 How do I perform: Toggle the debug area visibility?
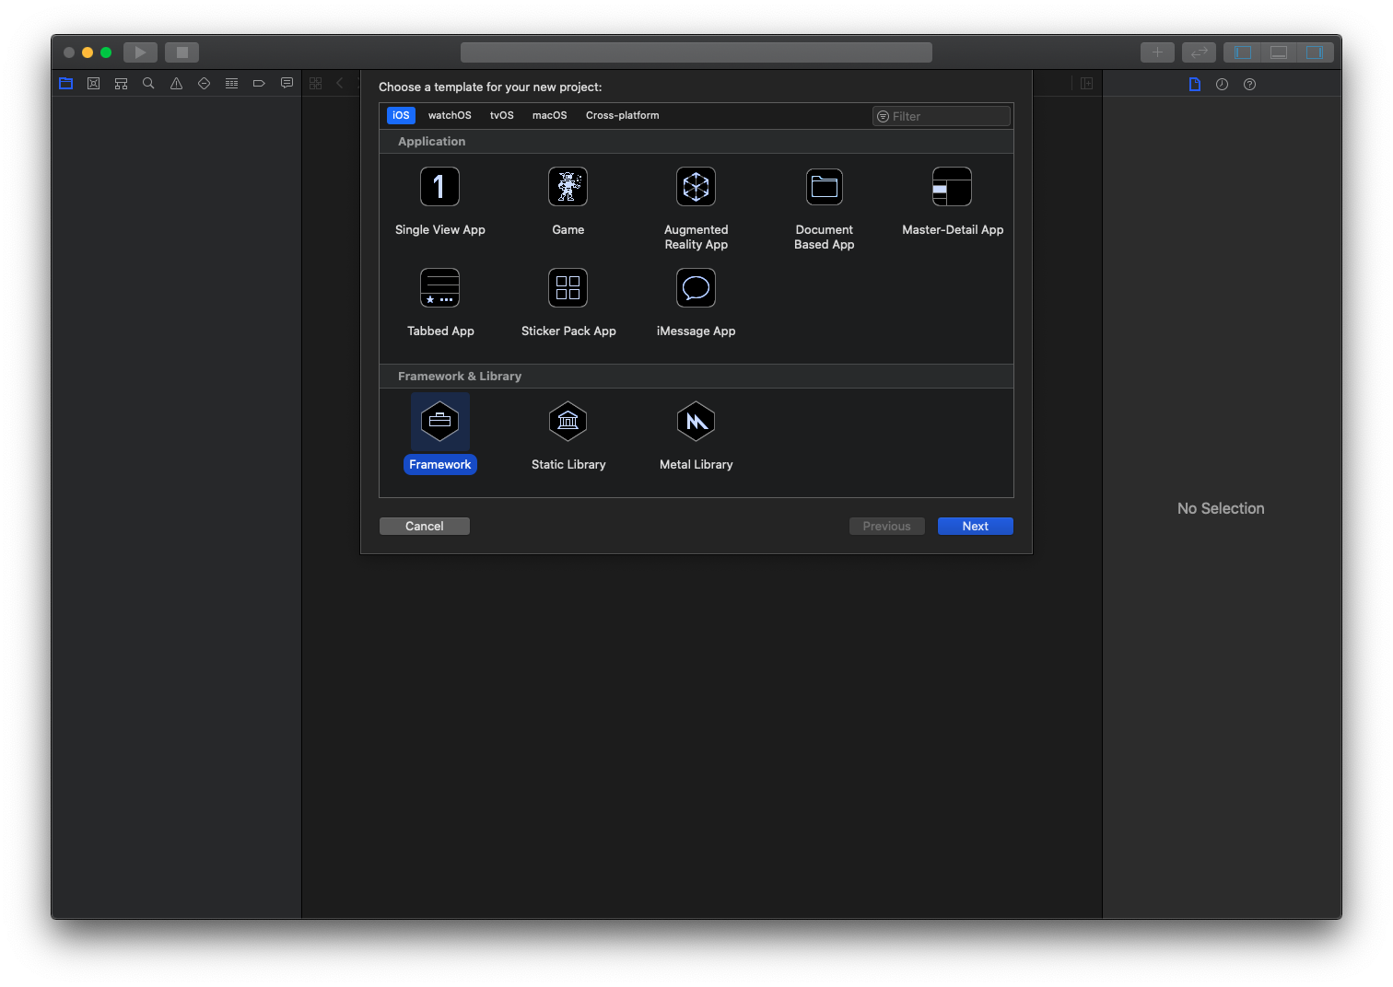point(1279,52)
